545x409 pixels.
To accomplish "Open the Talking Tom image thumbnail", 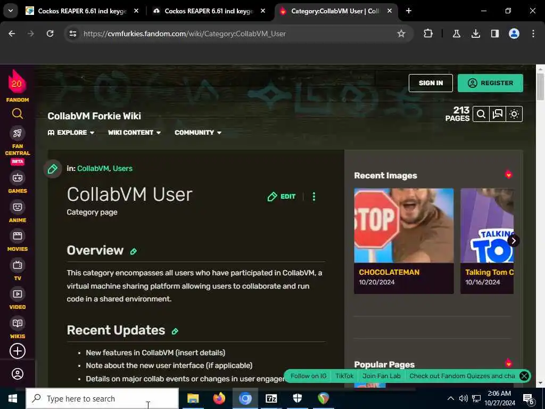I will click(x=487, y=225).
